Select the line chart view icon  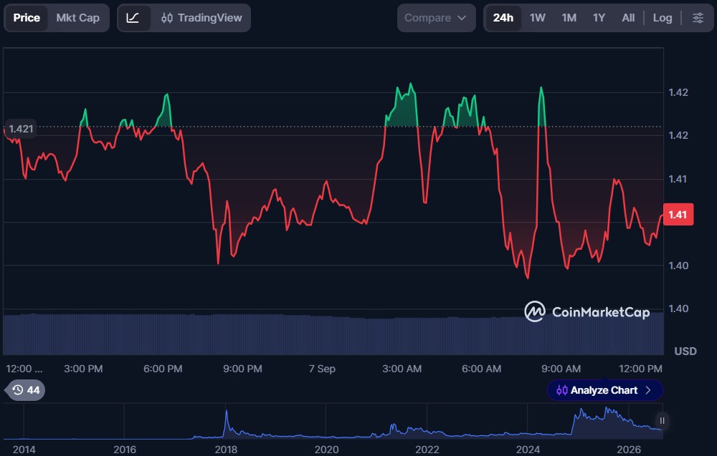(x=133, y=18)
